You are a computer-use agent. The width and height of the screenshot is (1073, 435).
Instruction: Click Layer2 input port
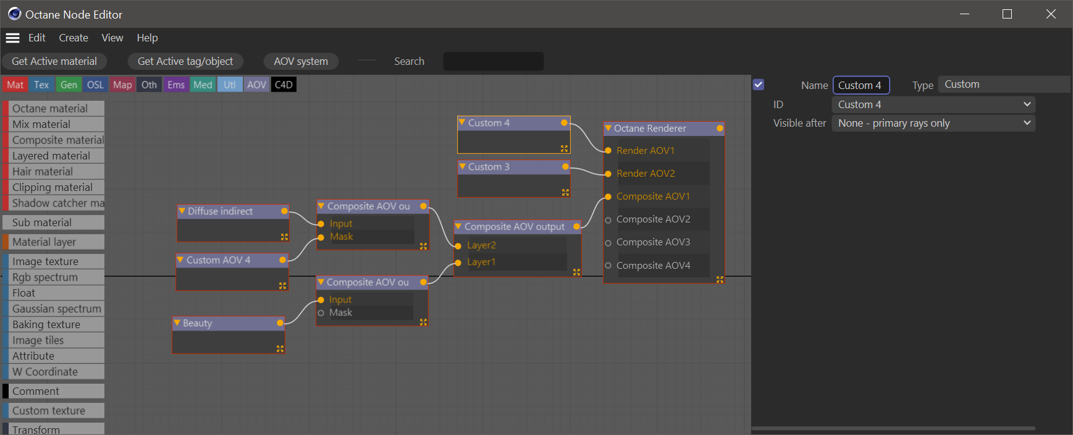(x=458, y=246)
